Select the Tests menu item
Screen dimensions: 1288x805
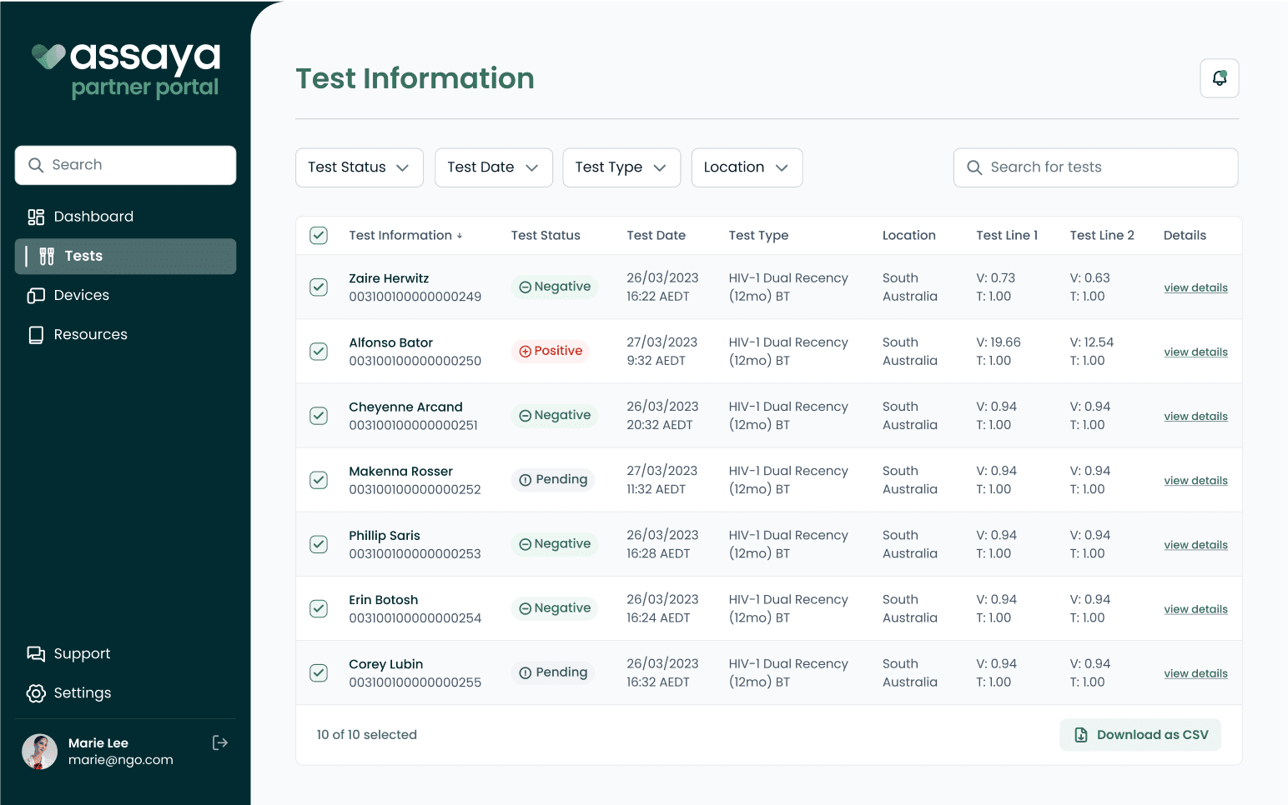(x=125, y=257)
